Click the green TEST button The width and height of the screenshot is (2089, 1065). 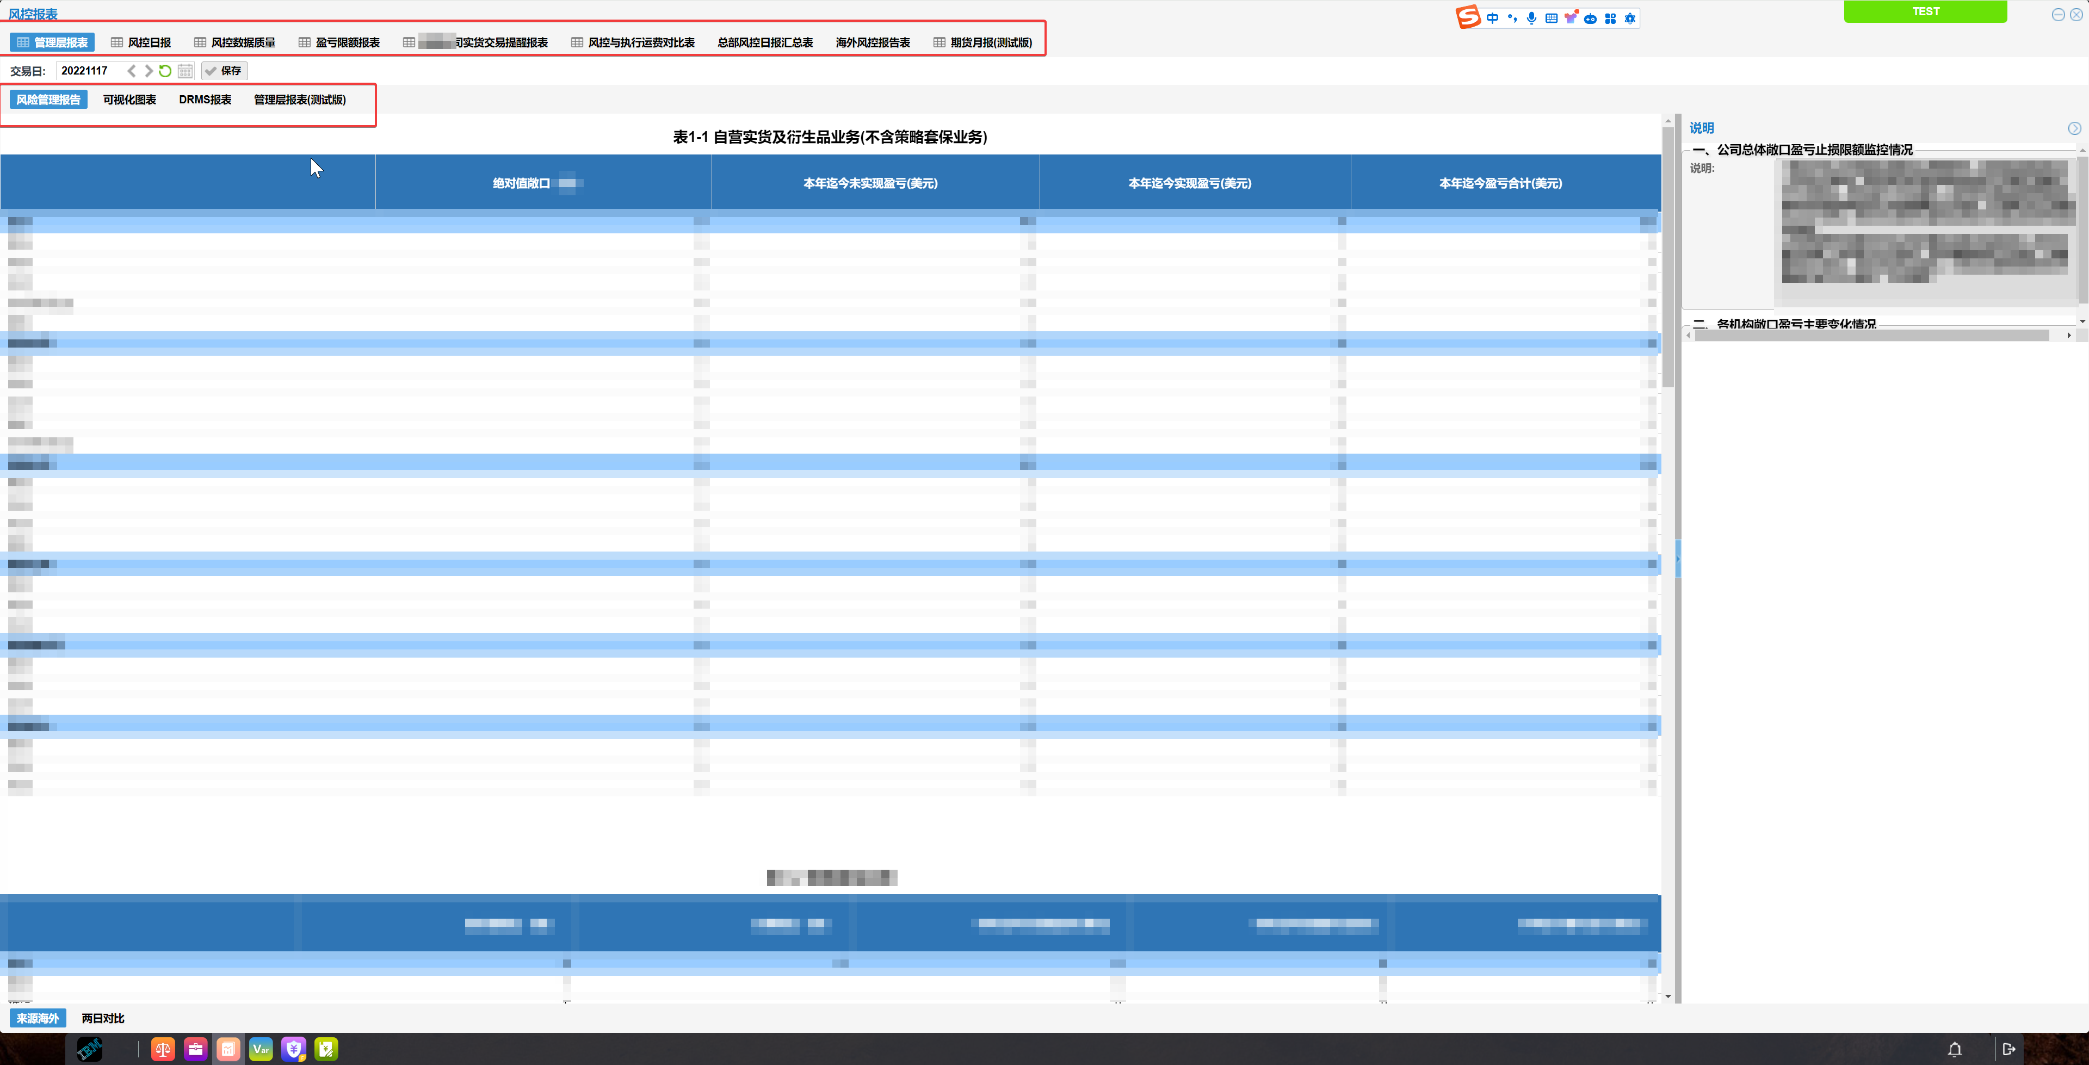click(1925, 11)
